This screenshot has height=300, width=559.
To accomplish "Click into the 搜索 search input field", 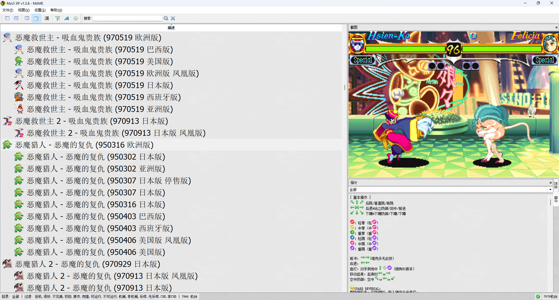I will click(127, 18).
